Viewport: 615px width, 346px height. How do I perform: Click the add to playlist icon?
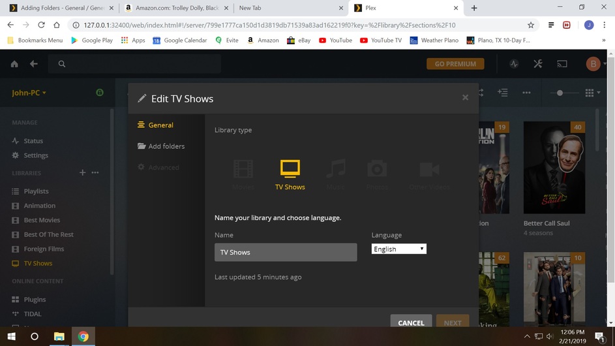point(502,92)
